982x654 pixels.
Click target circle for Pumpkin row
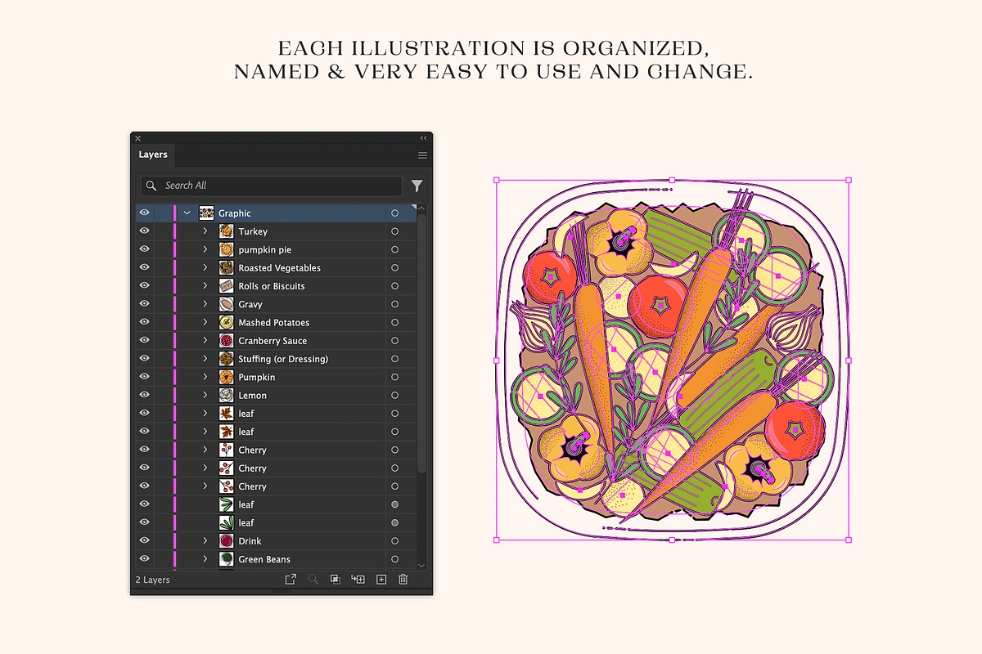point(394,377)
